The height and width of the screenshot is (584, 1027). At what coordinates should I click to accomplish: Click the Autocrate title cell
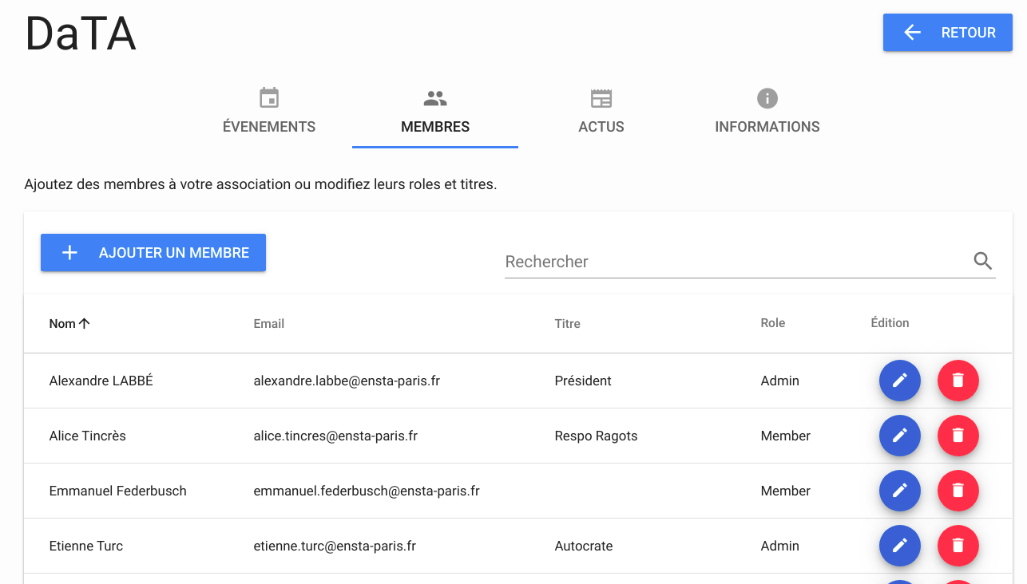[x=584, y=546]
